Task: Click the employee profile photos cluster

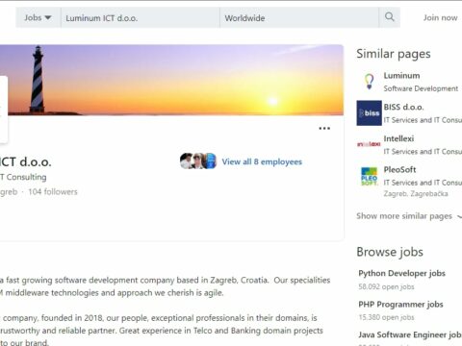Action: click(198, 161)
